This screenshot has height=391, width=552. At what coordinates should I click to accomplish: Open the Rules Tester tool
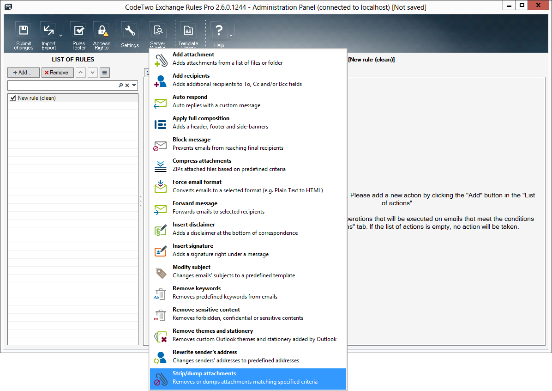pyautogui.click(x=78, y=31)
